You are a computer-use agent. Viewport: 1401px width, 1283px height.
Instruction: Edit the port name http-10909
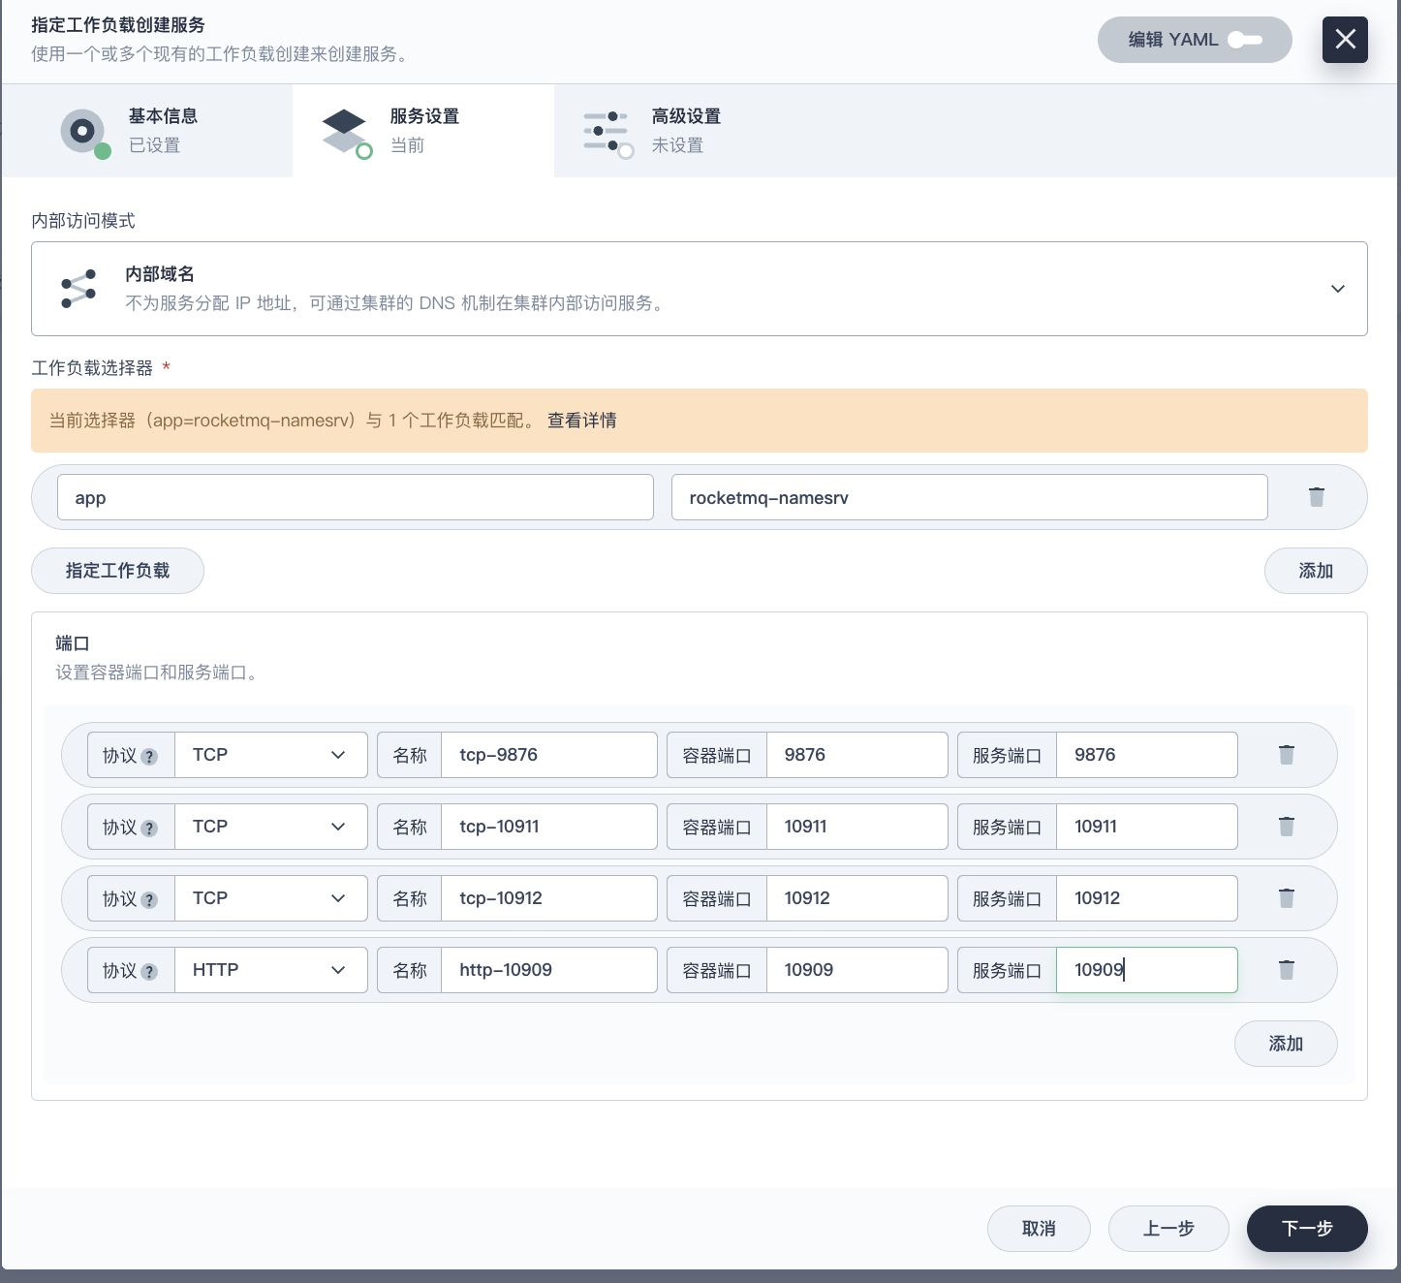pyautogui.click(x=549, y=970)
